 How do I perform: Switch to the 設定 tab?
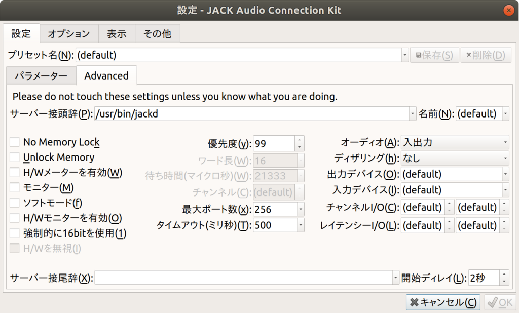(x=21, y=33)
